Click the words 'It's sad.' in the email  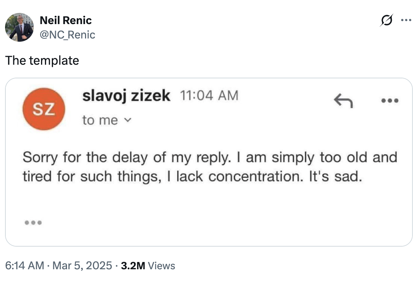[x=335, y=177]
